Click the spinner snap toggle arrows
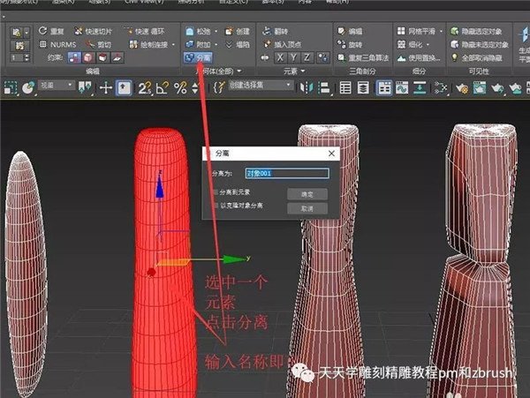Image resolution: width=530 pixels, height=398 pixels. [195, 87]
